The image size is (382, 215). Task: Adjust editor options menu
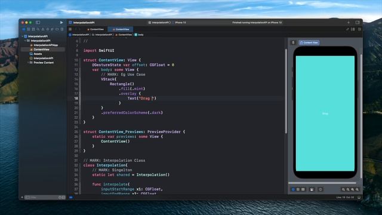(x=353, y=29)
